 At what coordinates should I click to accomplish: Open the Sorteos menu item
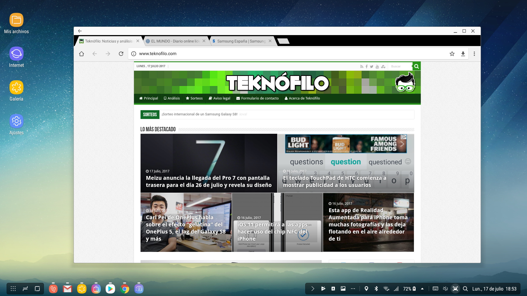click(x=194, y=98)
